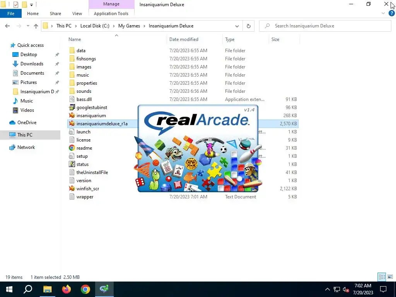Viewport: 396px width, 297px height.
Task: Select the sounds folder icon
Action: 72,91
